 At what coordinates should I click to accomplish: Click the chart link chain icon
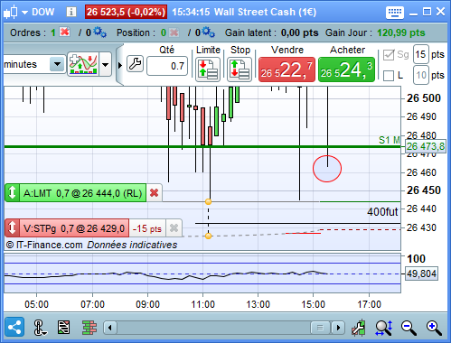pyautogui.click(x=40, y=328)
